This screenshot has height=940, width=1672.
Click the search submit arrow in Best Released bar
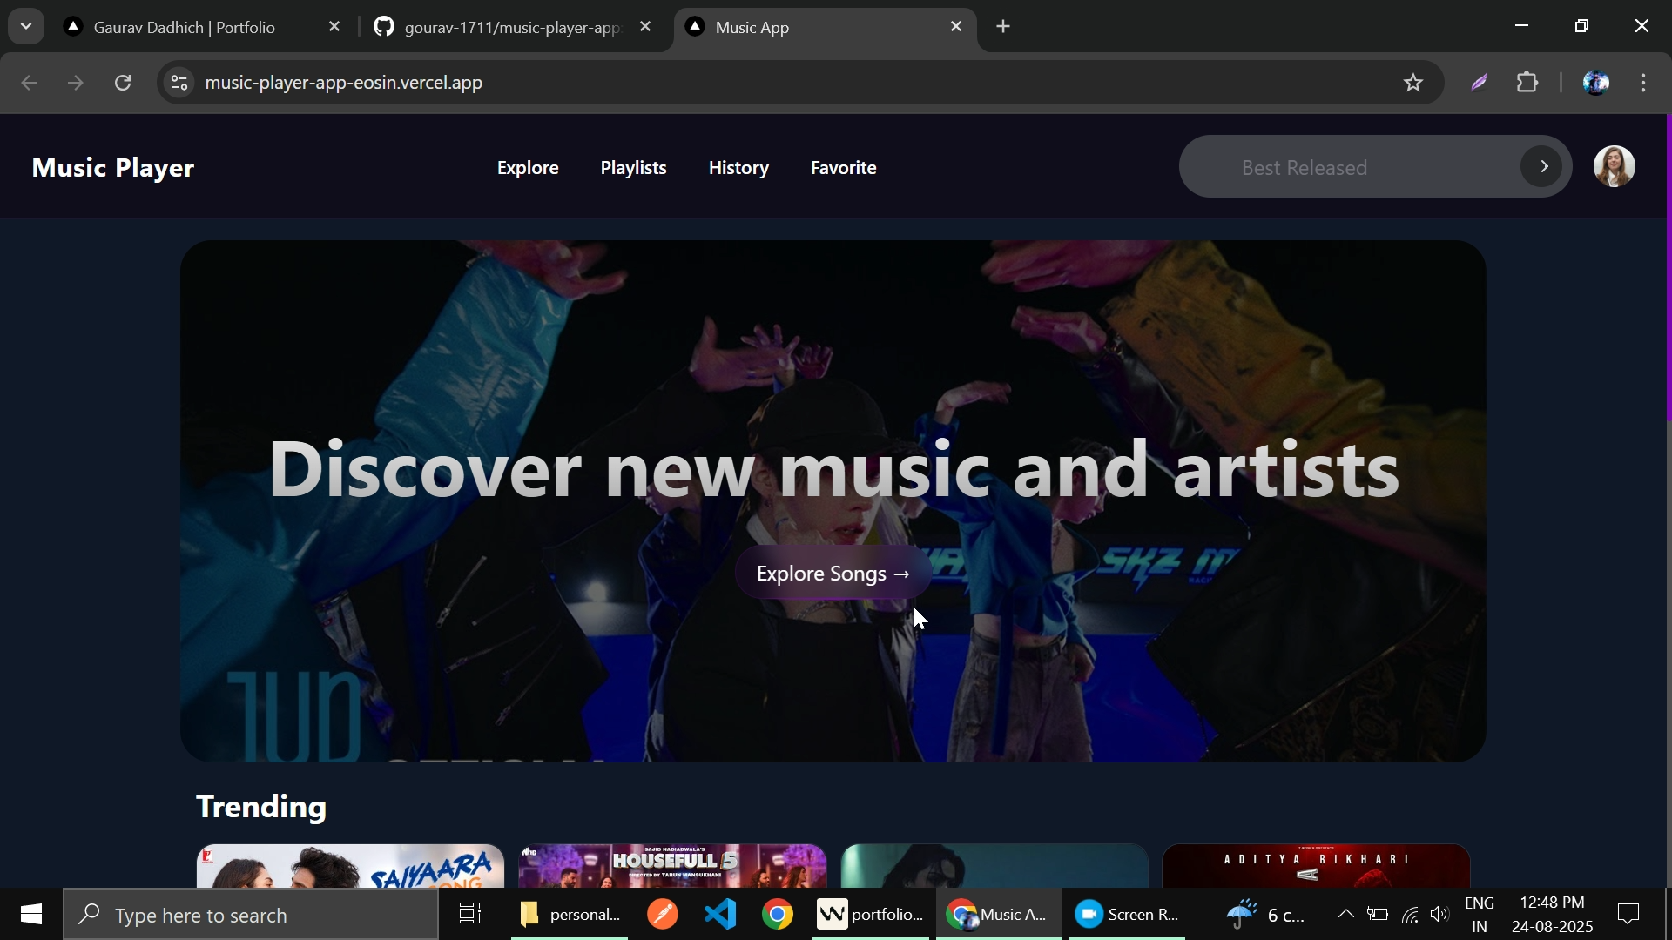(x=1541, y=165)
